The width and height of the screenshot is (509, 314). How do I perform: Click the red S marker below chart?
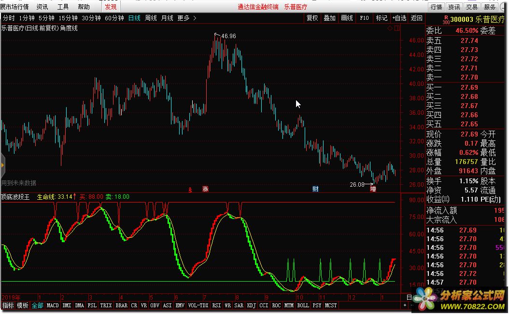[190, 190]
